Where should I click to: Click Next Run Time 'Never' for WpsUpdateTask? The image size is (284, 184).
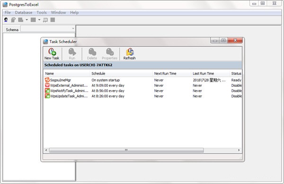pos(159,96)
